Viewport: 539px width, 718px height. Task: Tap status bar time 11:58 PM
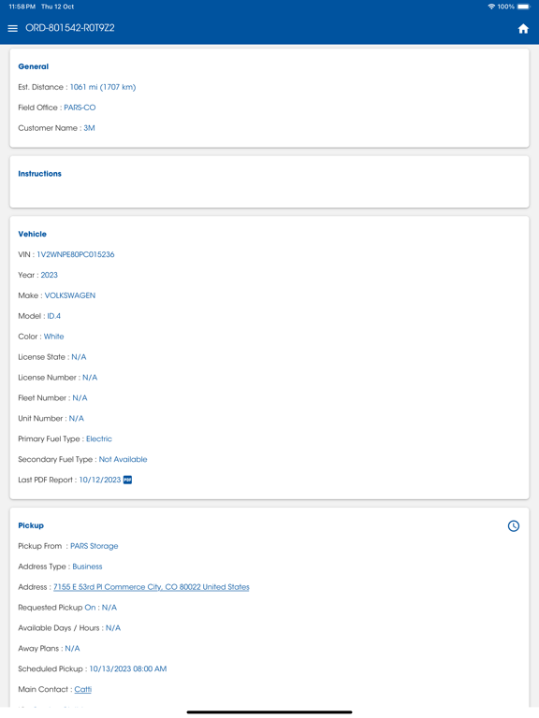[x=22, y=7]
